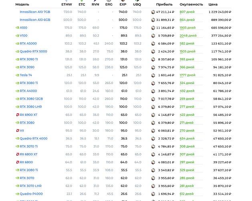Sort table by RVN column header
The width and height of the screenshot is (252, 201).
click(95, 4)
